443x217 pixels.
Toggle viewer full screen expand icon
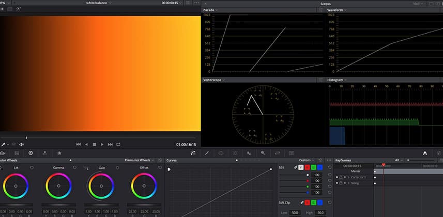[188, 3]
